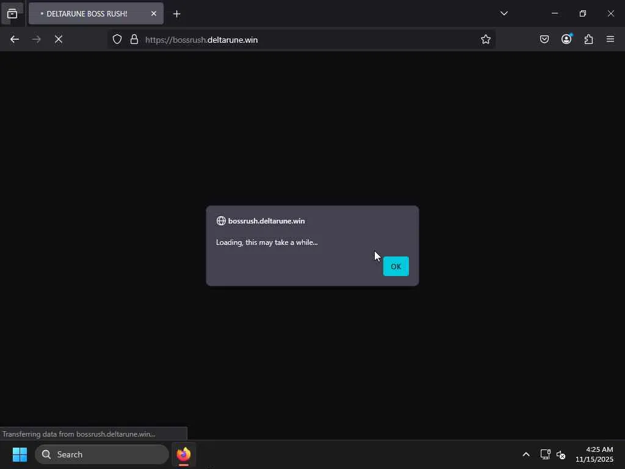Go back one page
625x469 pixels.
point(15,39)
